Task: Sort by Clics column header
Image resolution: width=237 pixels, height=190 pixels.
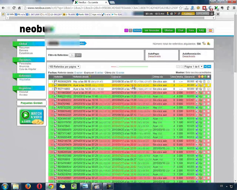Action: (173, 77)
